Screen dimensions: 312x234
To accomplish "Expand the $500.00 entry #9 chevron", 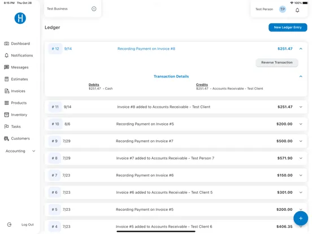I will coord(301,141).
